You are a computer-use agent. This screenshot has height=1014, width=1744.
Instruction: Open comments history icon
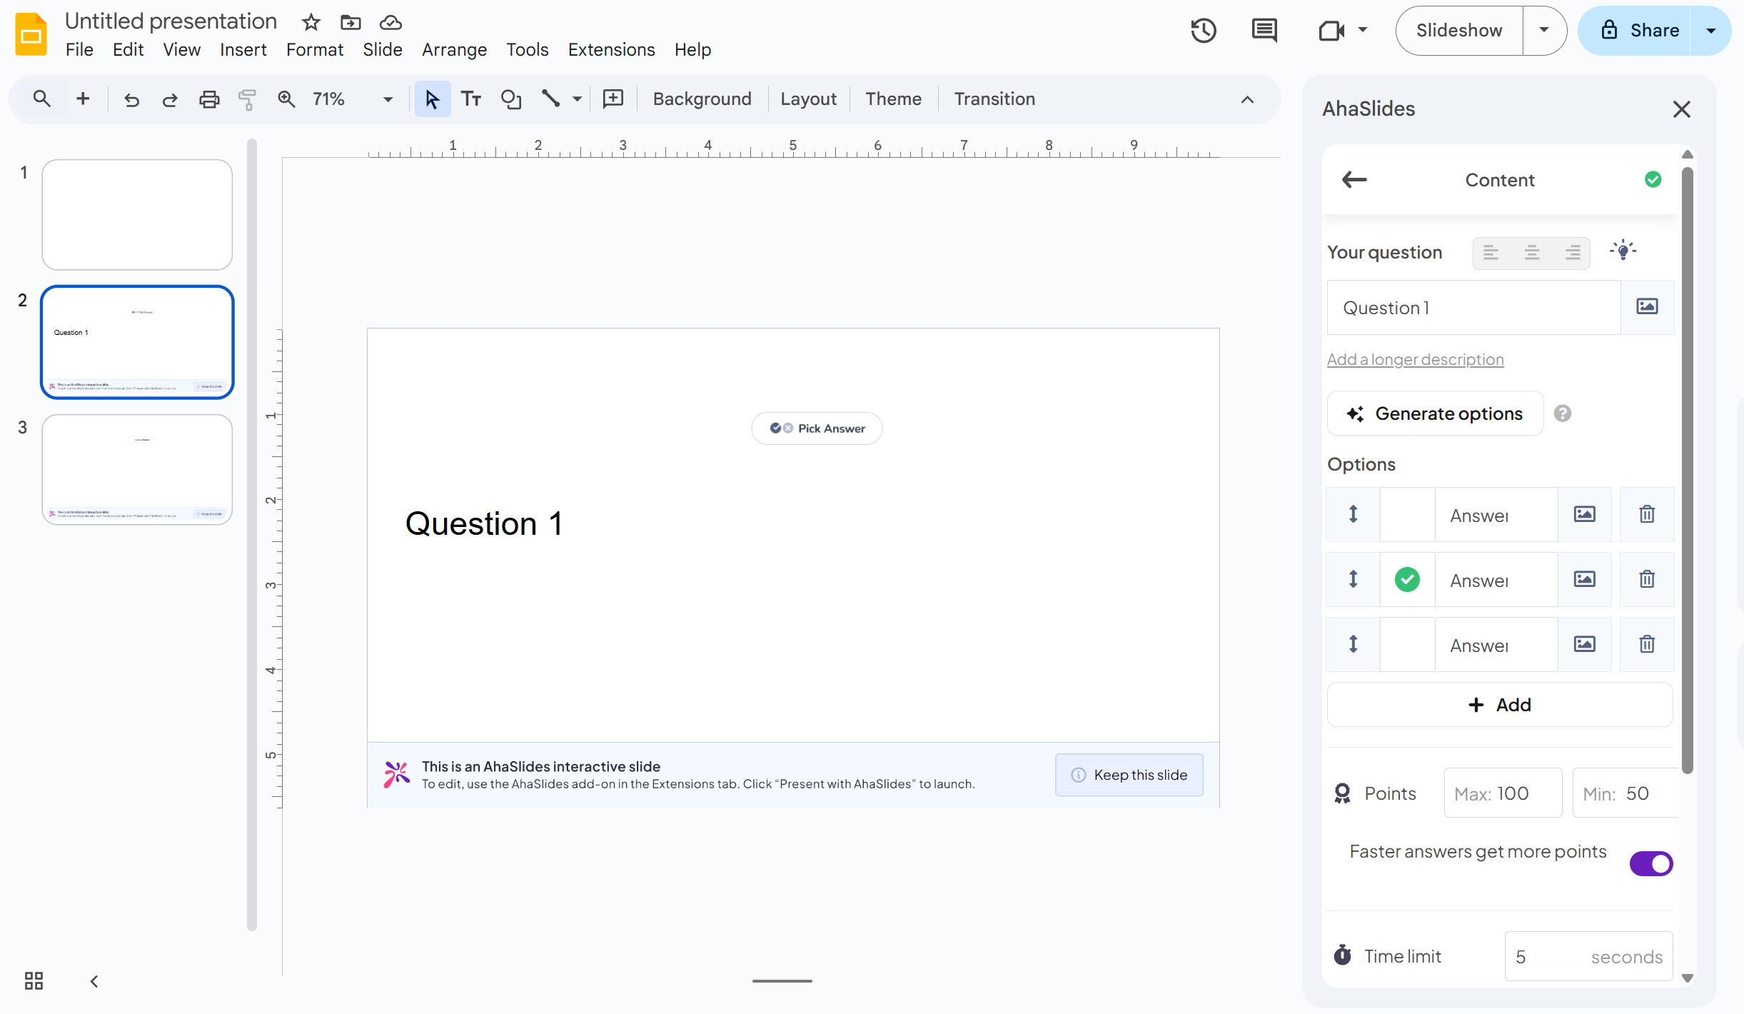pyautogui.click(x=1264, y=31)
